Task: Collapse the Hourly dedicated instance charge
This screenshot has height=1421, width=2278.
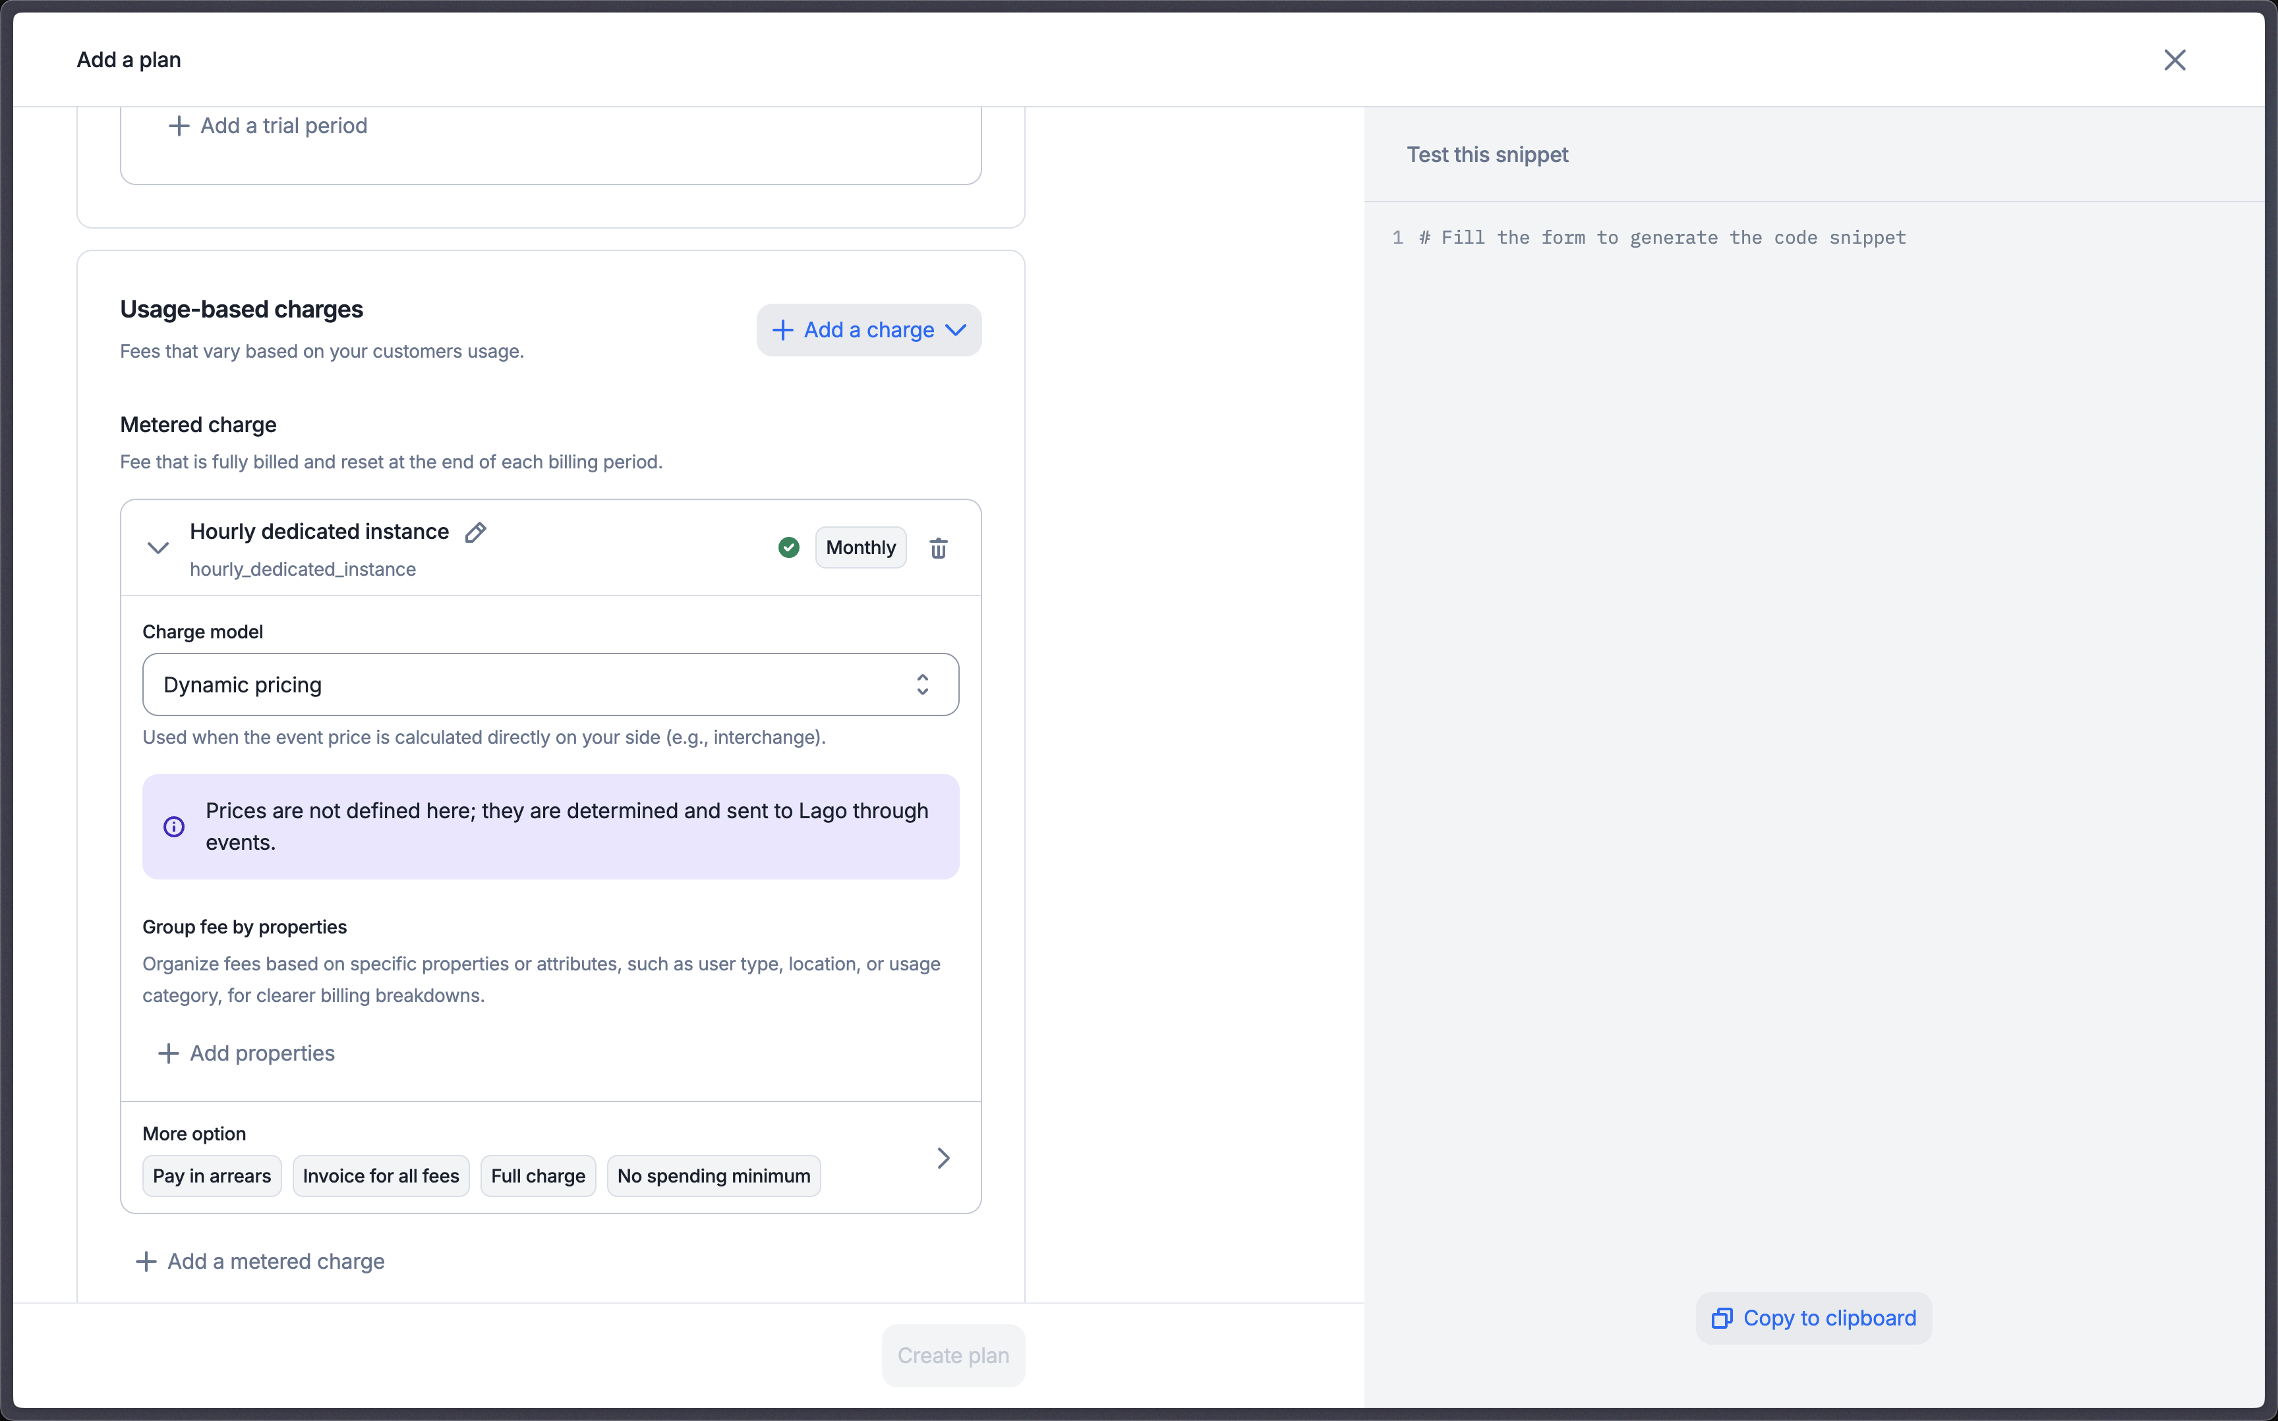Action: click(x=158, y=548)
